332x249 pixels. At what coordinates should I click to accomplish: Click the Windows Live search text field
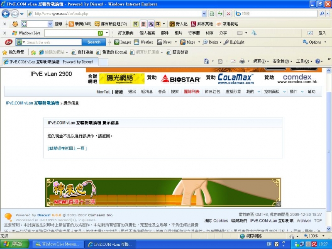pyautogui.click(x=71, y=33)
